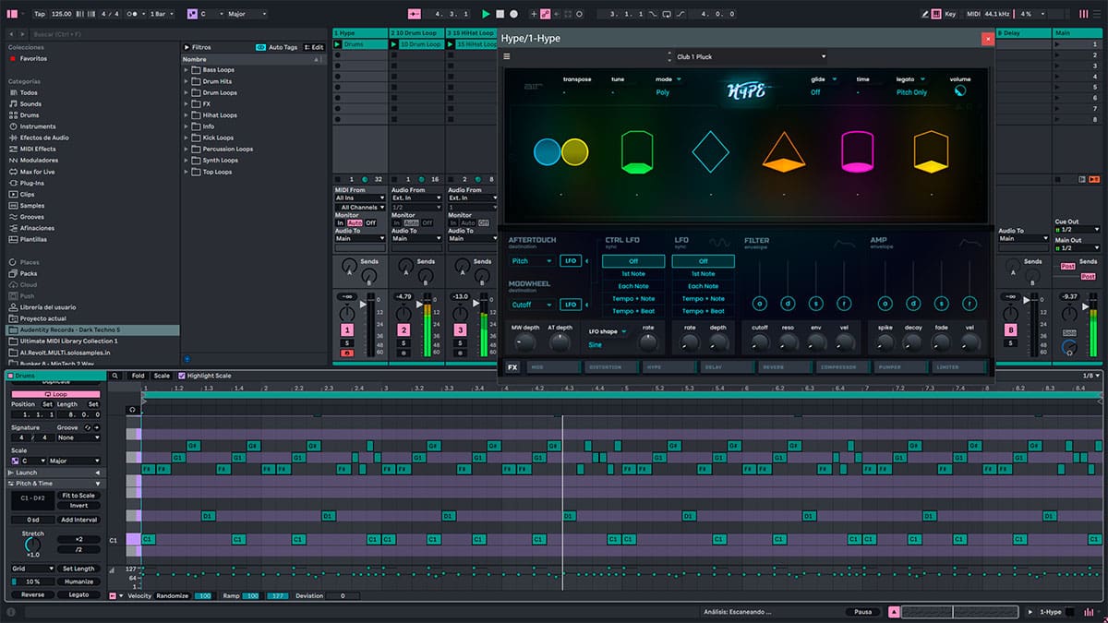Open the Samples category
The width and height of the screenshot is (1108, 623).
click(32, 205)
